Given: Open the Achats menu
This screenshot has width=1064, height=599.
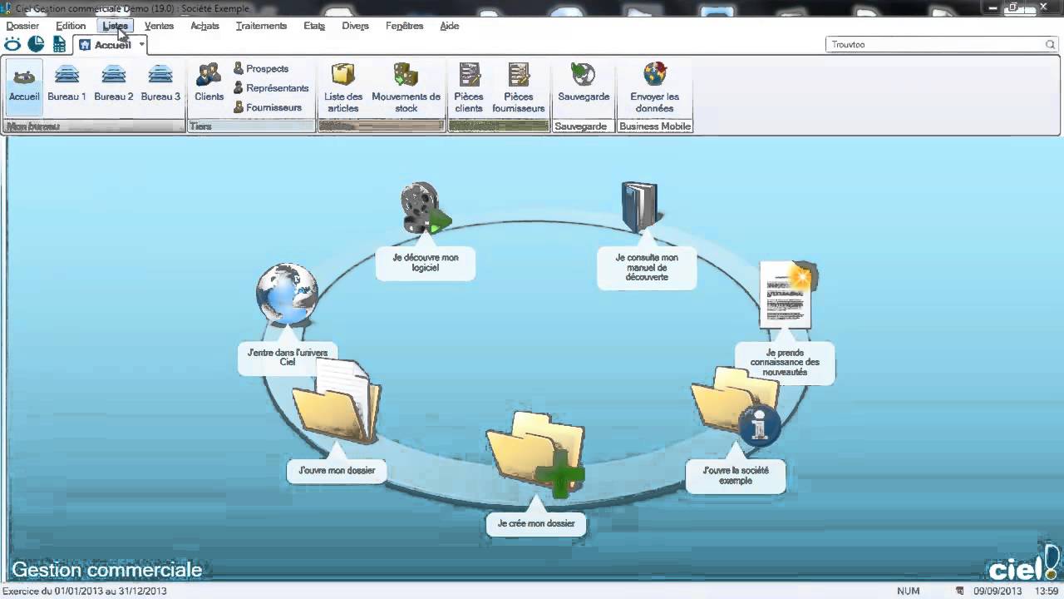Looking at the screenshot, I should click(x=204, y=26).
